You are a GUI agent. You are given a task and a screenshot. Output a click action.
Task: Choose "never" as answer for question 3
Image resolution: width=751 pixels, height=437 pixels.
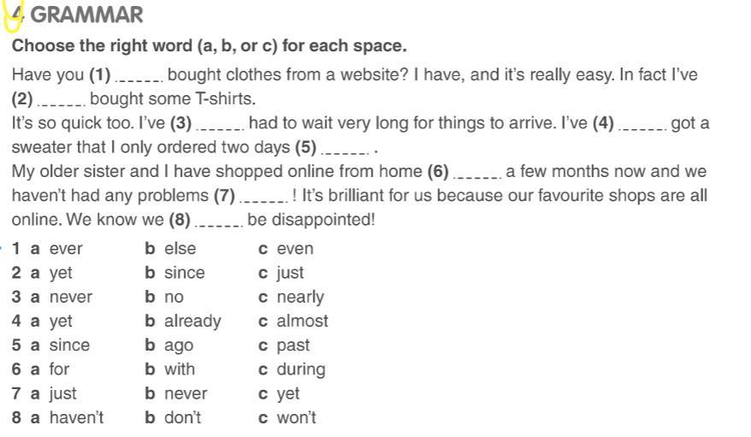[x=70, y=297]
